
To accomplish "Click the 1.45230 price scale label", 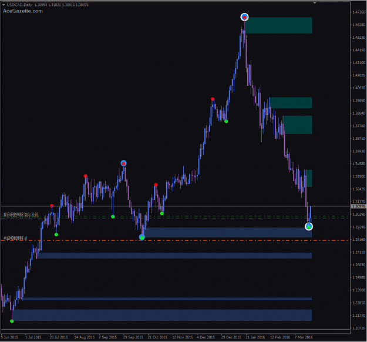I will click(x=359, y=38).
